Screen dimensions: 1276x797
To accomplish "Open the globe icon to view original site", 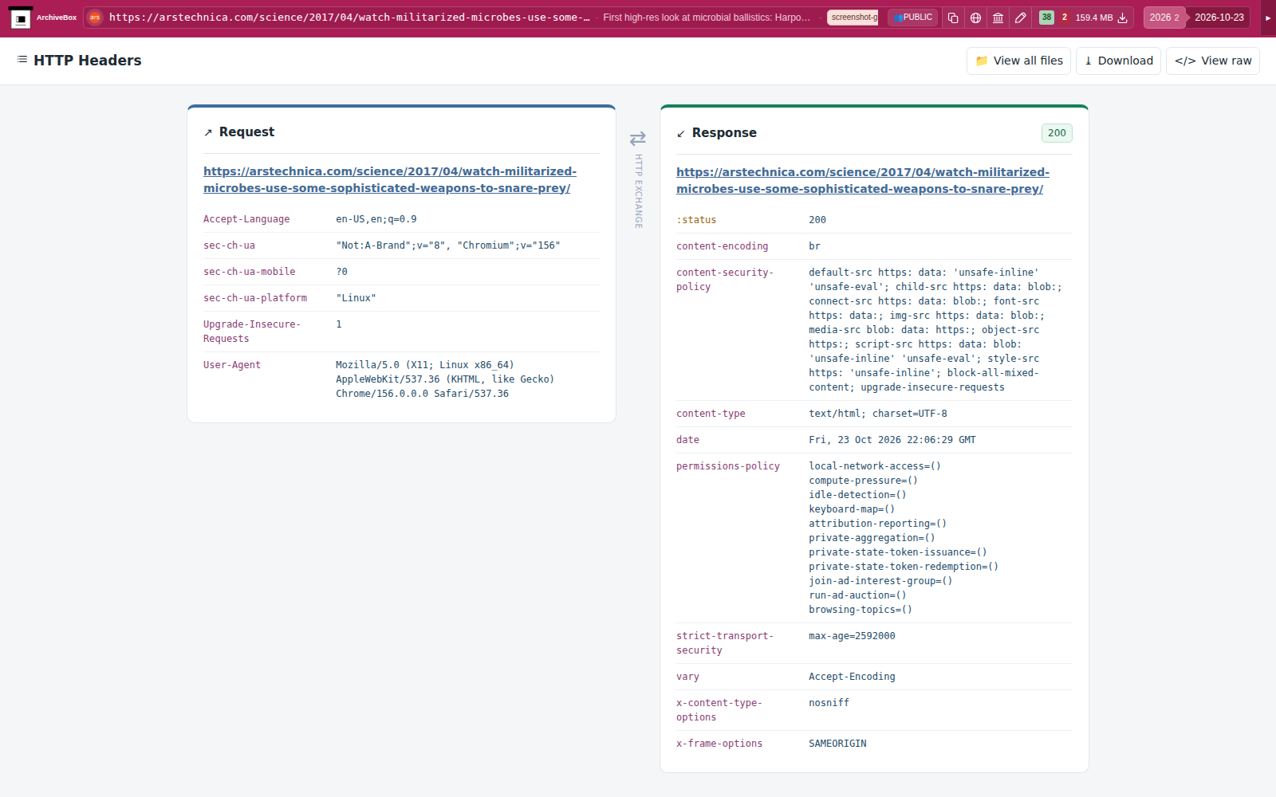I will [975, 18].
